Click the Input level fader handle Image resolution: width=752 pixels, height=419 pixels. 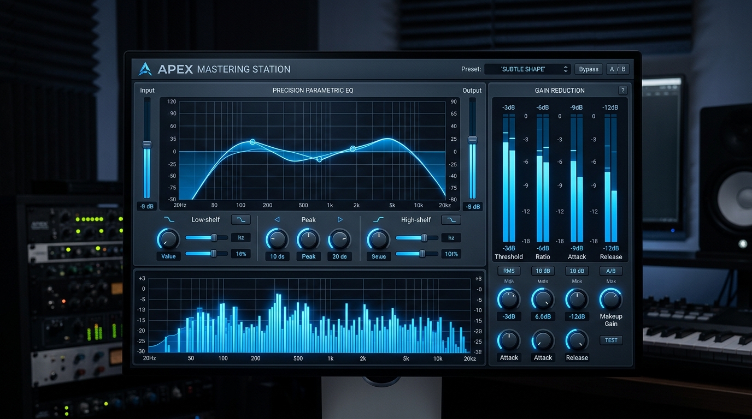(146, 145)
